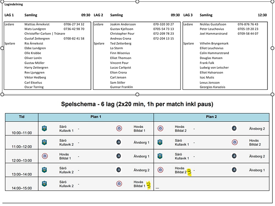
Task: Click the middle-left selection handle
Action: click(2, 48)
